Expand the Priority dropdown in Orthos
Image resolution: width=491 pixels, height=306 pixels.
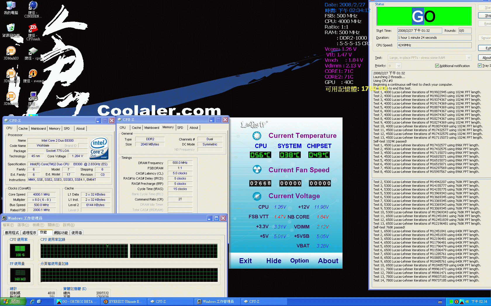pos(399,66)
